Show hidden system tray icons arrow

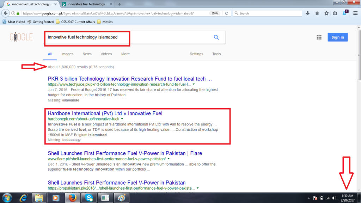[x=309, y=198]
